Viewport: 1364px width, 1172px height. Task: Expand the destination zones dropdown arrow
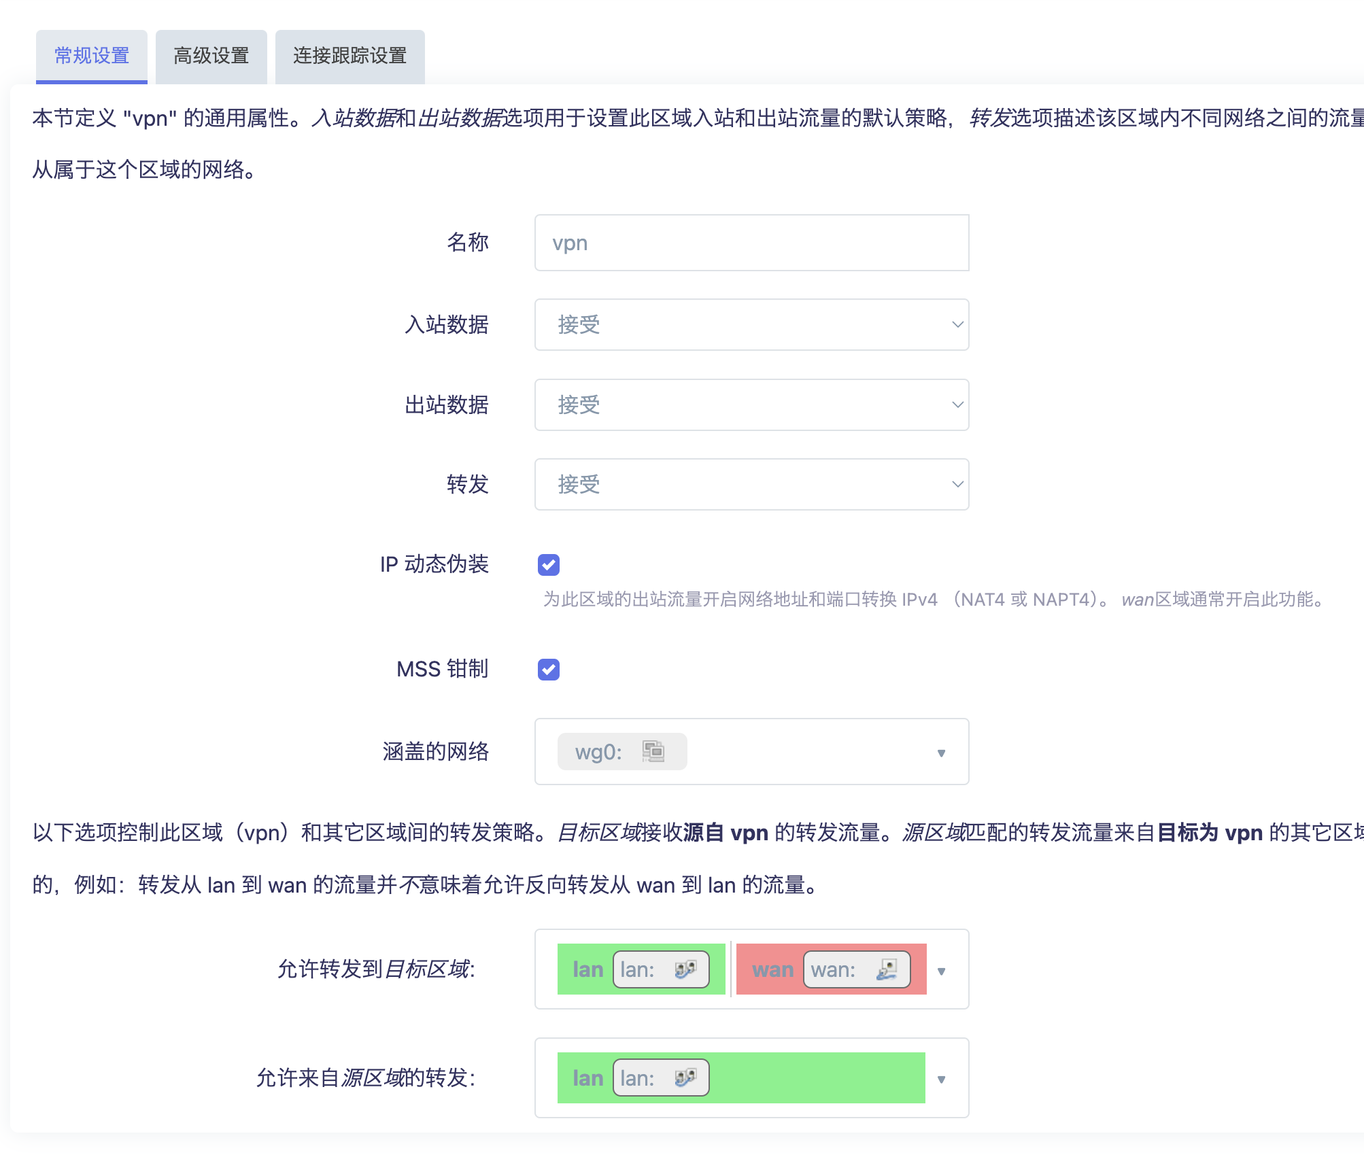(x=941, y=971)
